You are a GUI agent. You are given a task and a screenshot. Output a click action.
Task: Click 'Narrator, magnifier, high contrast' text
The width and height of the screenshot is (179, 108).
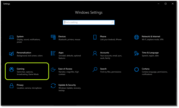tap(69, 73)
